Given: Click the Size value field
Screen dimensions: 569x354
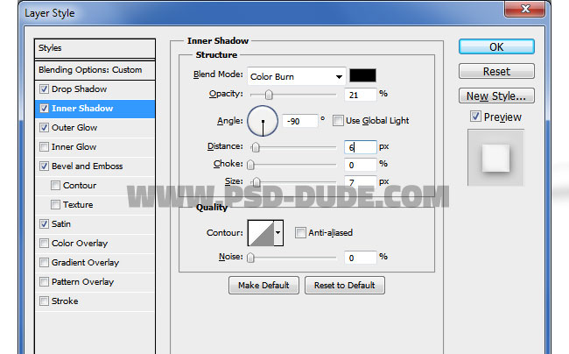Looking at the screenshot, I should click(x=361, y=181).
